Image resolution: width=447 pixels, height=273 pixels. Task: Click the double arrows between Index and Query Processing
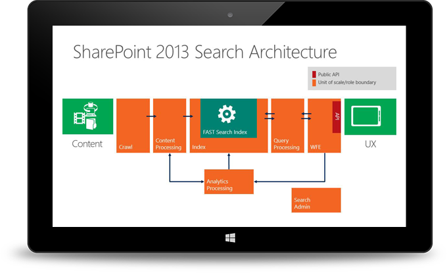270,116
